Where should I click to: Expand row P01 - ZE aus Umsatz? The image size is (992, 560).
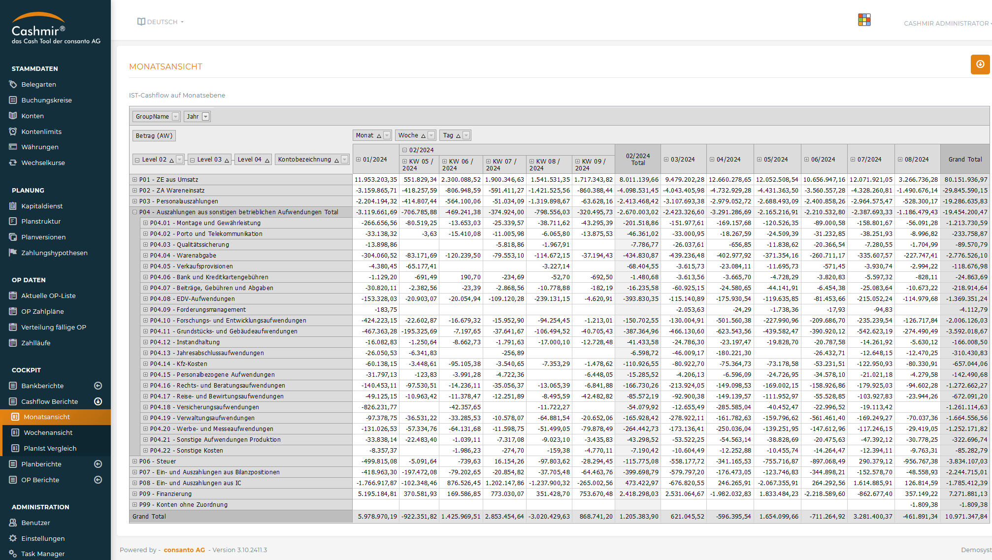[x=134, y=180]
